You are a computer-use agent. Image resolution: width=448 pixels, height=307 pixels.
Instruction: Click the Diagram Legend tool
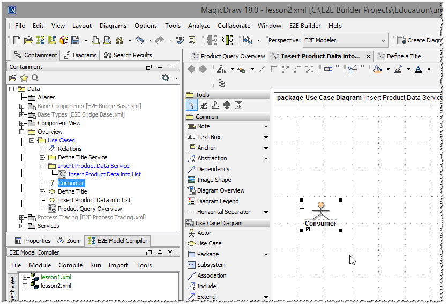[218, 201]
